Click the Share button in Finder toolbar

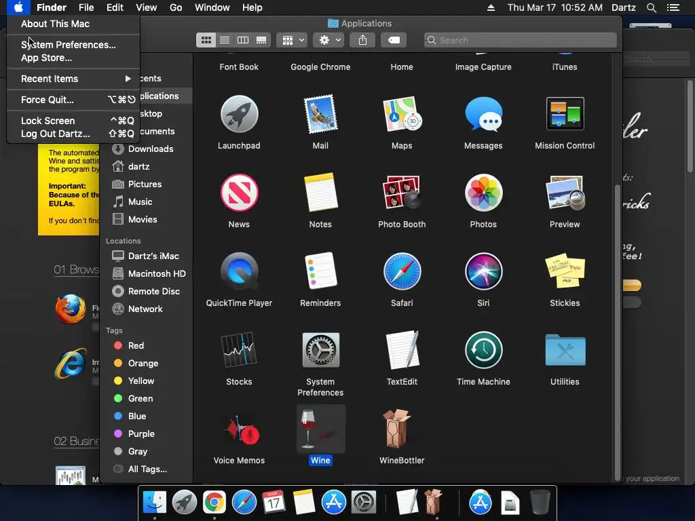(362, 40)
